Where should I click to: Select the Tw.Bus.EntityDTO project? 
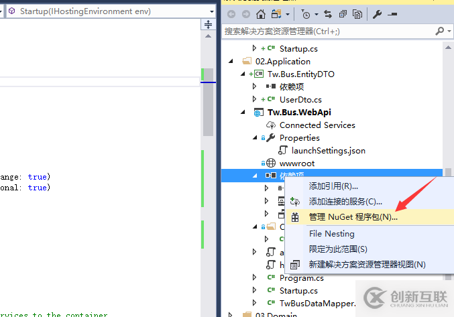click(x=301, y=74)
